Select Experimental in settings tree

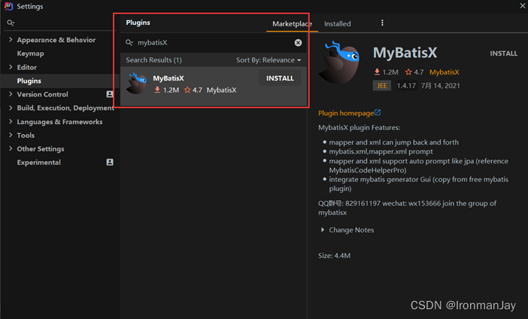(38, 163)
